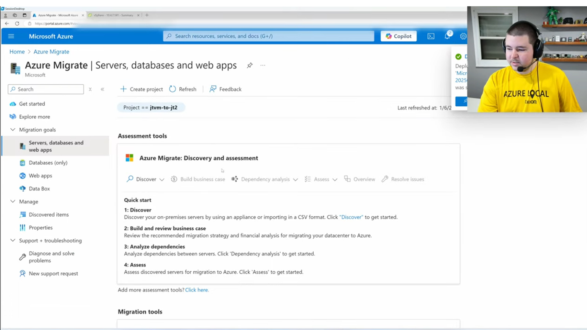The width and height of the screenshot is (587, 330).
Task: Collapse the Migration goals section
Action: pyautogui.click(x=13, y=130)
